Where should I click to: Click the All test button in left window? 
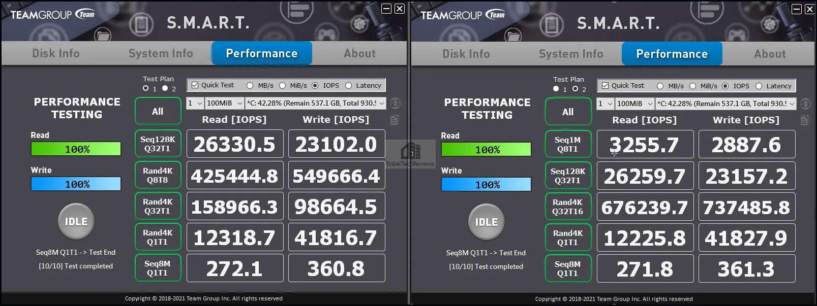tap(158, 111)
